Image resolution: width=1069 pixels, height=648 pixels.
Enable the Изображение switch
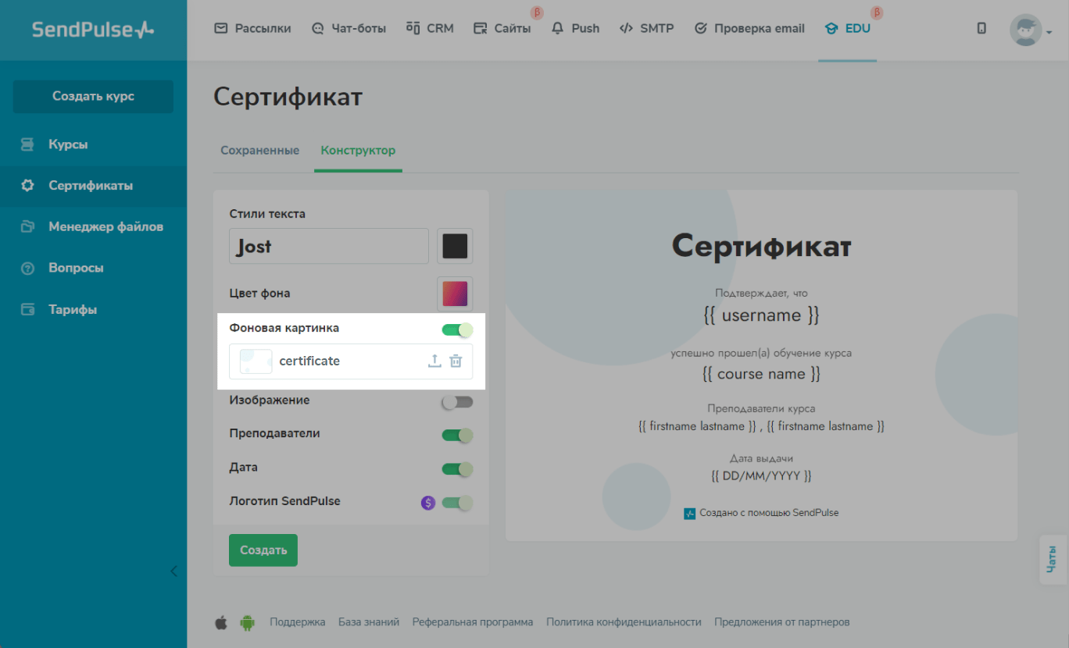coord(457,402)
